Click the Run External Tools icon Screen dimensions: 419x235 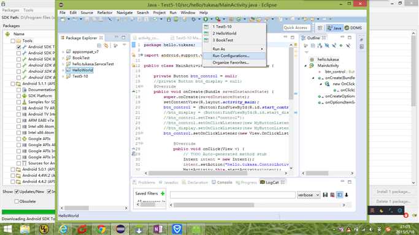218,19
